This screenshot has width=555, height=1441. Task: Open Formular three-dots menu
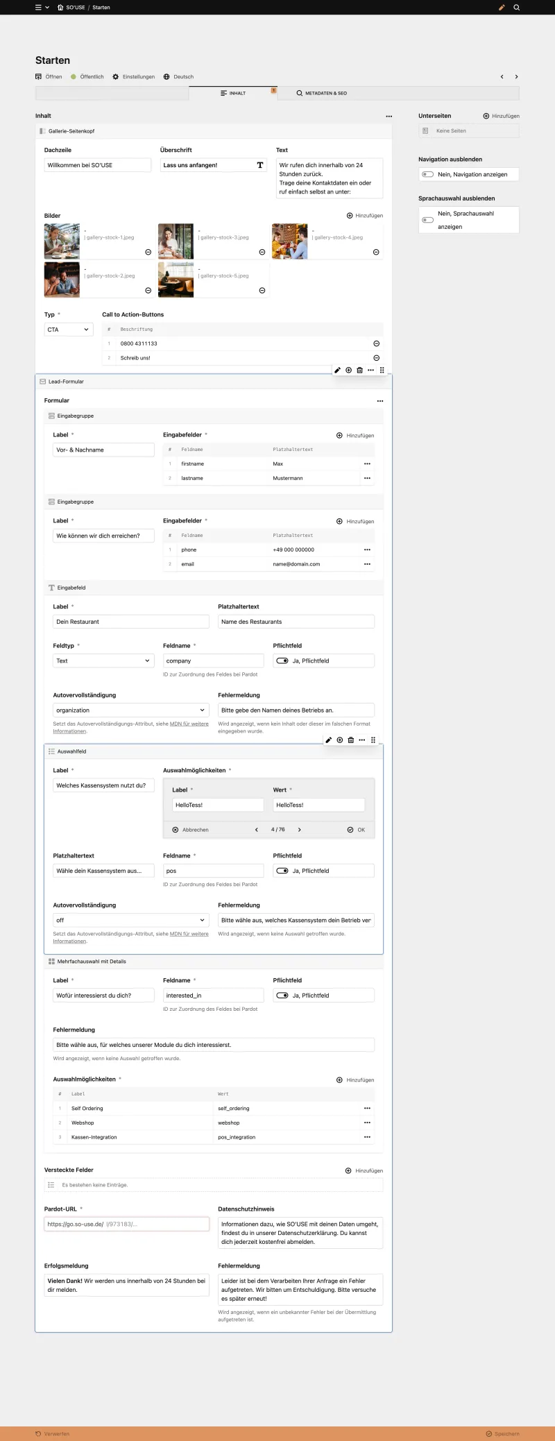click(379, 401)
